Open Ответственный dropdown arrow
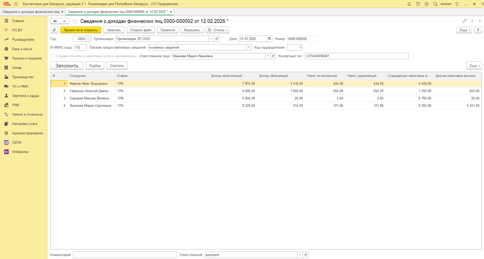 (x=300, y=255)
